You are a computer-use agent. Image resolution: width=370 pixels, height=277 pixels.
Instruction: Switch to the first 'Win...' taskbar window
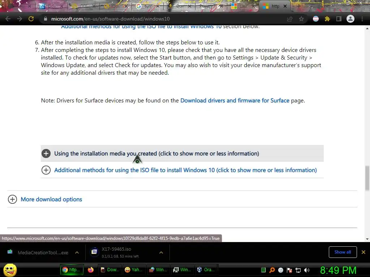click(x=158, y=270)
